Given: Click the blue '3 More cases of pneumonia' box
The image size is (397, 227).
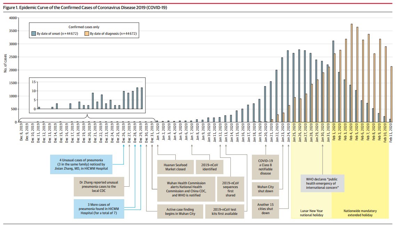Looking at the screenshot, I should pyautogui.click(x=99, y=208).
